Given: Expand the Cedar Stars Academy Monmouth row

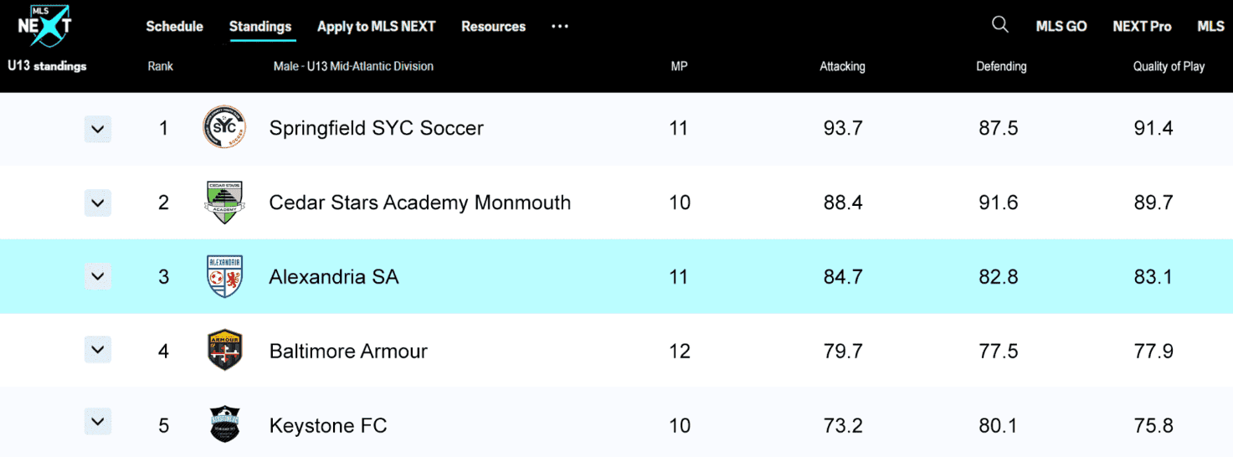Looking at the screenshot, I should (x=98, y=203).
